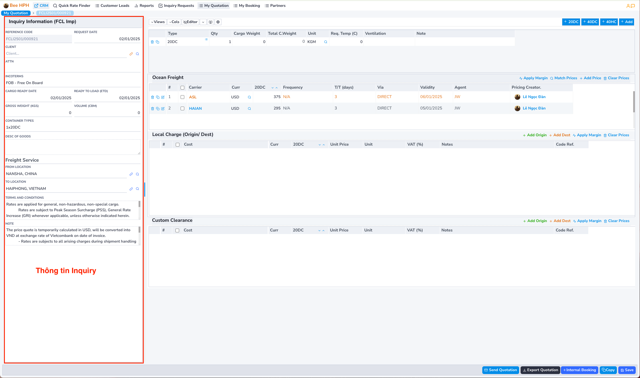Expand the arrow dropdown next to Editor
The height and width of the screenshot is (378, 640).
pyautogui.click(x=203, y=22)
